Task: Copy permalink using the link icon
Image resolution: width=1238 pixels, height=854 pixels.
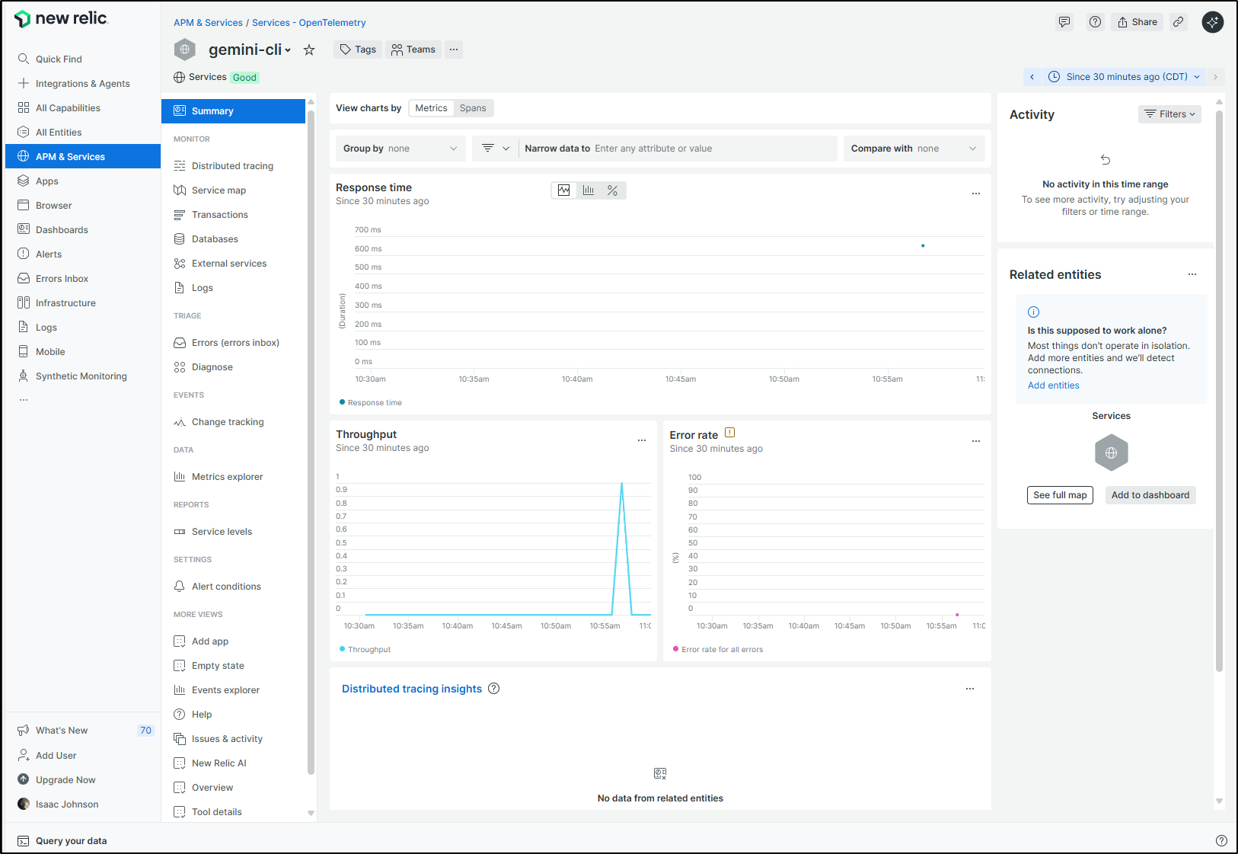Action: 1178,22
